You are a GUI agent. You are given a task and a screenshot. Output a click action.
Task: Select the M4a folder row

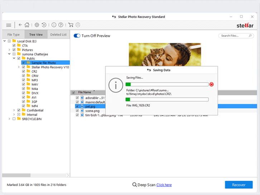pos(35,89)
